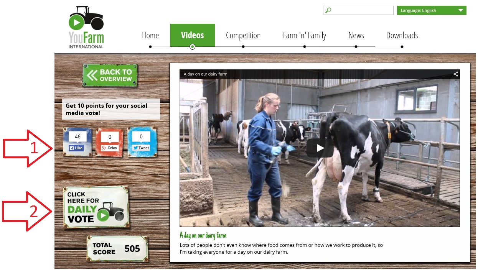The image size is (478, 271).
Task: Click the YouFarm International tractor logo
Action: pos(86,27)
